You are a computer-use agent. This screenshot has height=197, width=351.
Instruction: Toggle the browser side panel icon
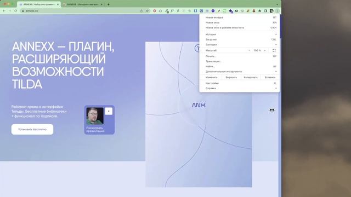coord(265,11)
